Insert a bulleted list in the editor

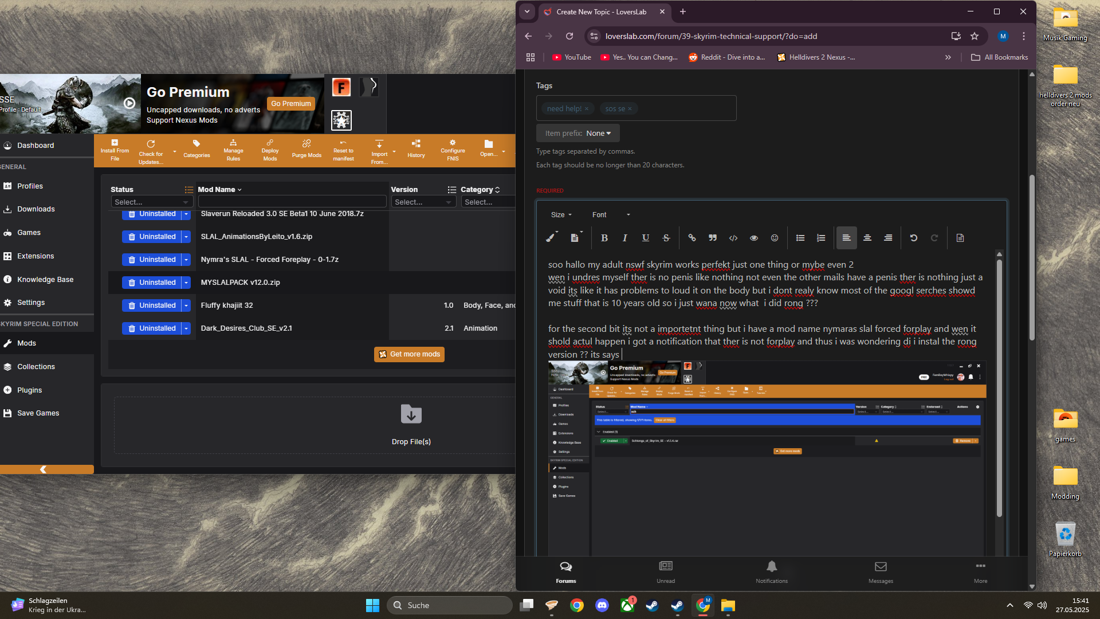pyautogui.click(x=800, y=238)
